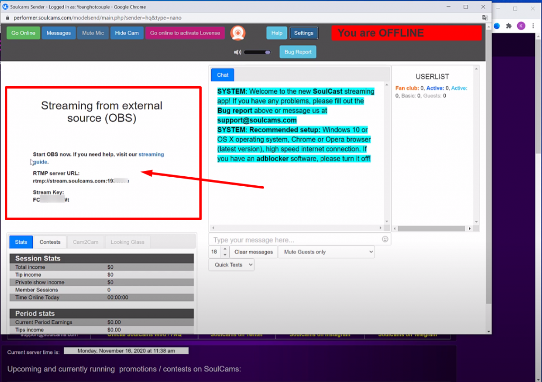Open Extensions puzzle icon in background Chrome window
Viewport: 542px width, 382px height.
pos(509,25)
